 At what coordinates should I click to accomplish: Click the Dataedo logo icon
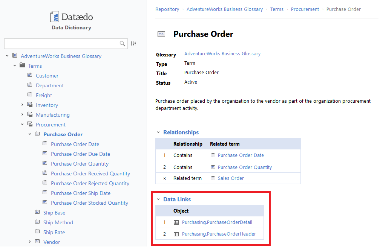(x=55, y=17)
